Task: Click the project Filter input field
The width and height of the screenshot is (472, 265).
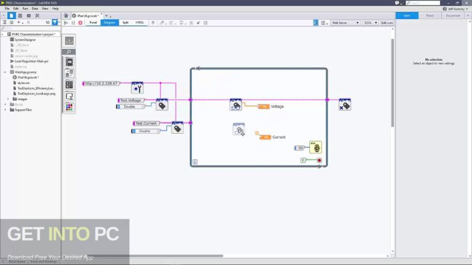Action: pyautogui.click(x=30, y=28)
